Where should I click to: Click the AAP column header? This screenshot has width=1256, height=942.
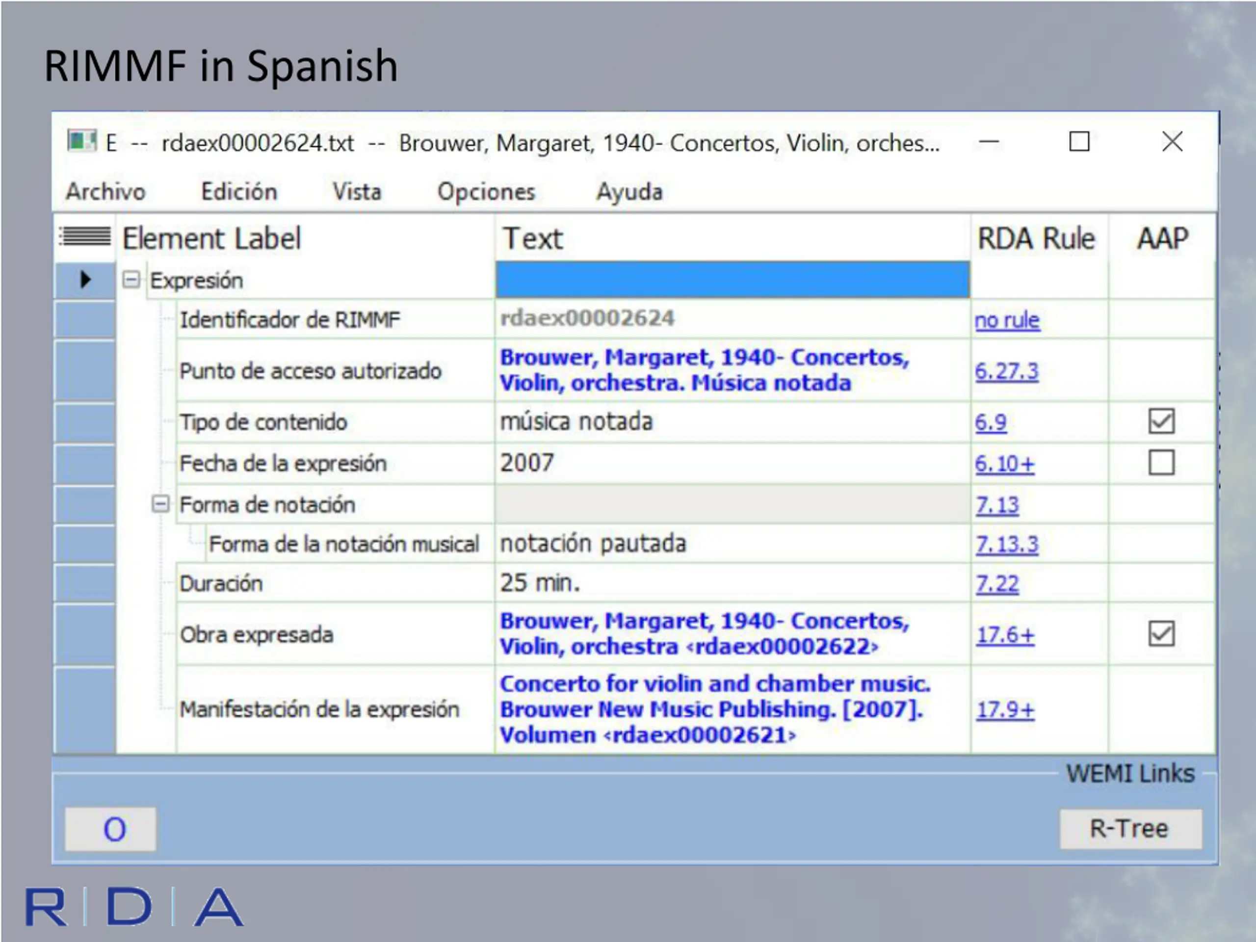click(x=1162, y=238)
